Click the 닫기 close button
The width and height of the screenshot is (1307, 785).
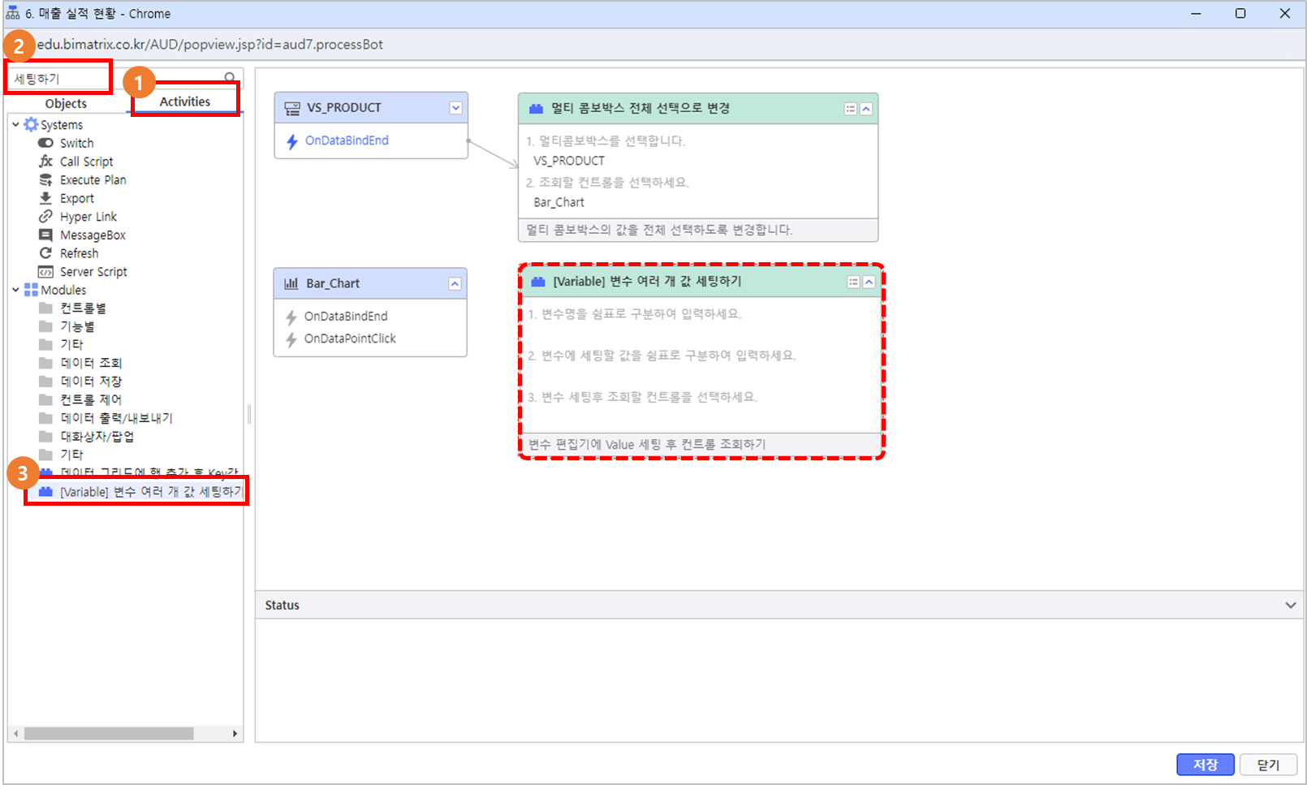(1269, 765)
